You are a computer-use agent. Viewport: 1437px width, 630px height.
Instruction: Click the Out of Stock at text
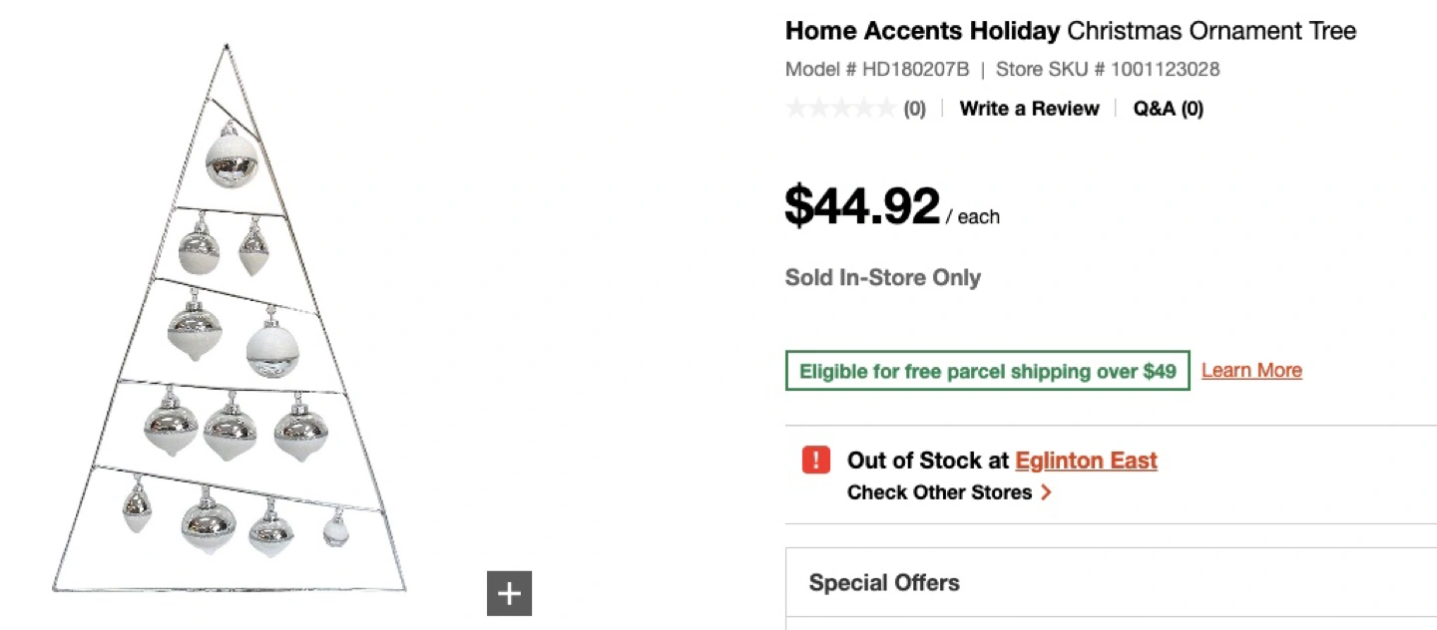928,461
